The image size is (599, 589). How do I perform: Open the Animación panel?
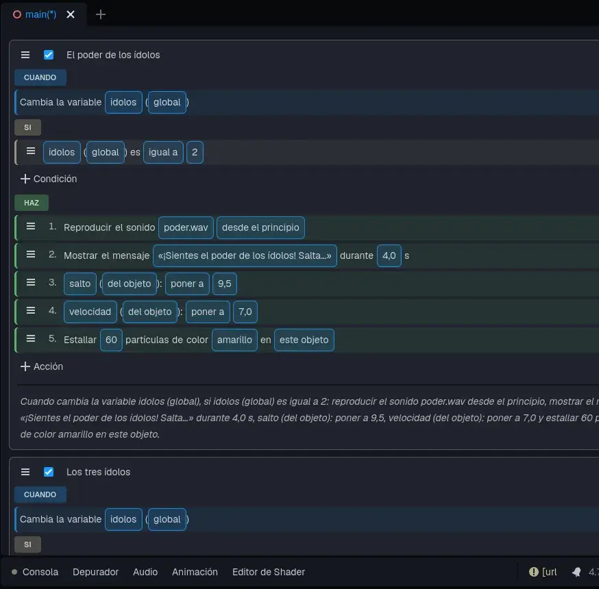195,572
